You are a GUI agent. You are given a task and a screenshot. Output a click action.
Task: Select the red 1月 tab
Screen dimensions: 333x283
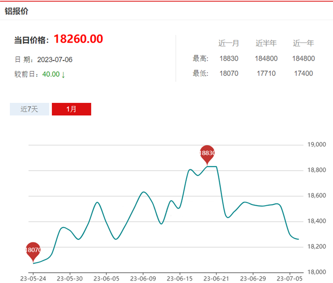(71, 109)
